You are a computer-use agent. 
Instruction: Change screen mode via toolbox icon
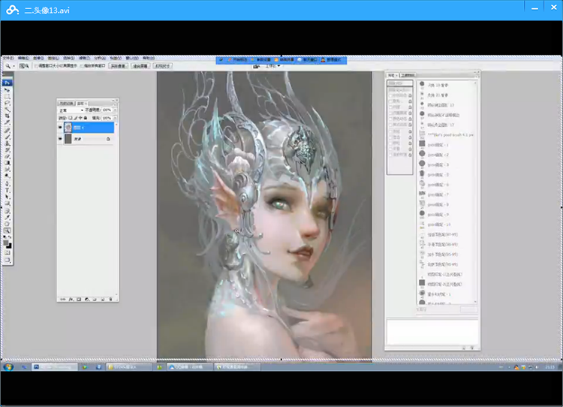point(8,260)
